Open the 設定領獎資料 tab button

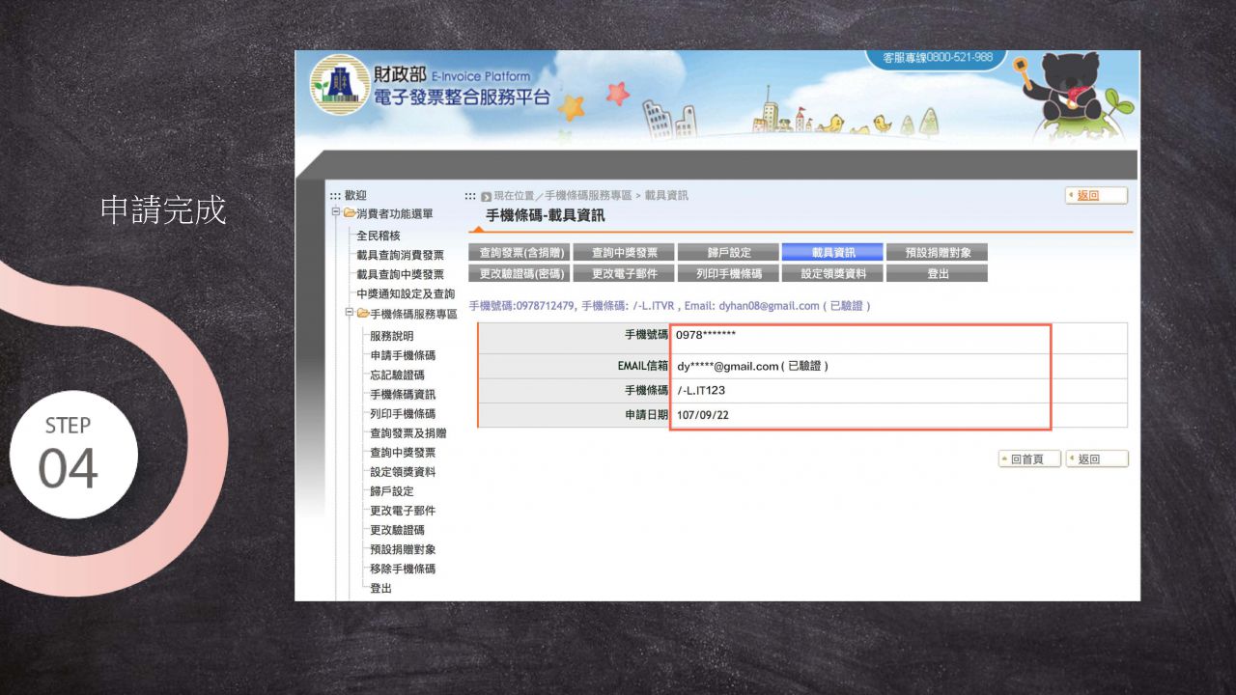(x=832, y=273)
